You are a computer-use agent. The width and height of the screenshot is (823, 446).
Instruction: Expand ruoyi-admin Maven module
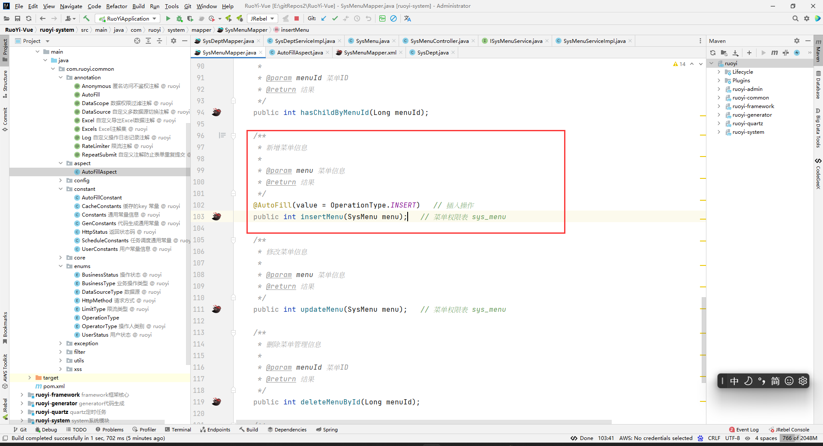(x=719, y=89)
